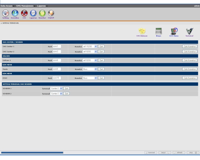The height and width of the screenshot is (160, 200).
Task: Open the Laporan toolbar icon
Action: (33, 14)
